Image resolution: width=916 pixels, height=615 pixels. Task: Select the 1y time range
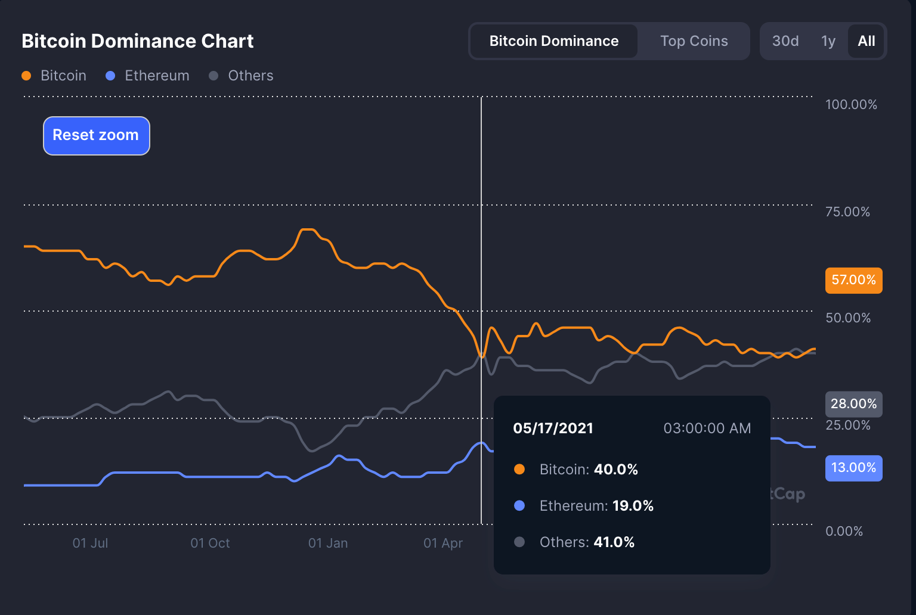(828, 41)
